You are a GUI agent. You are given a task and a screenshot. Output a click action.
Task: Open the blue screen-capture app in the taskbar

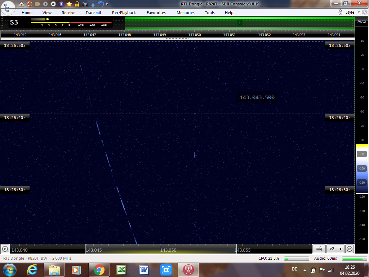pos(166,270)
